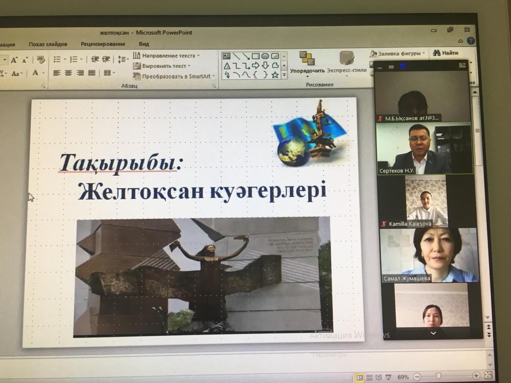This screenshot has width=511, height=383.
Task: Increase font size with the large A icon
Action: [x=14, y=60]
